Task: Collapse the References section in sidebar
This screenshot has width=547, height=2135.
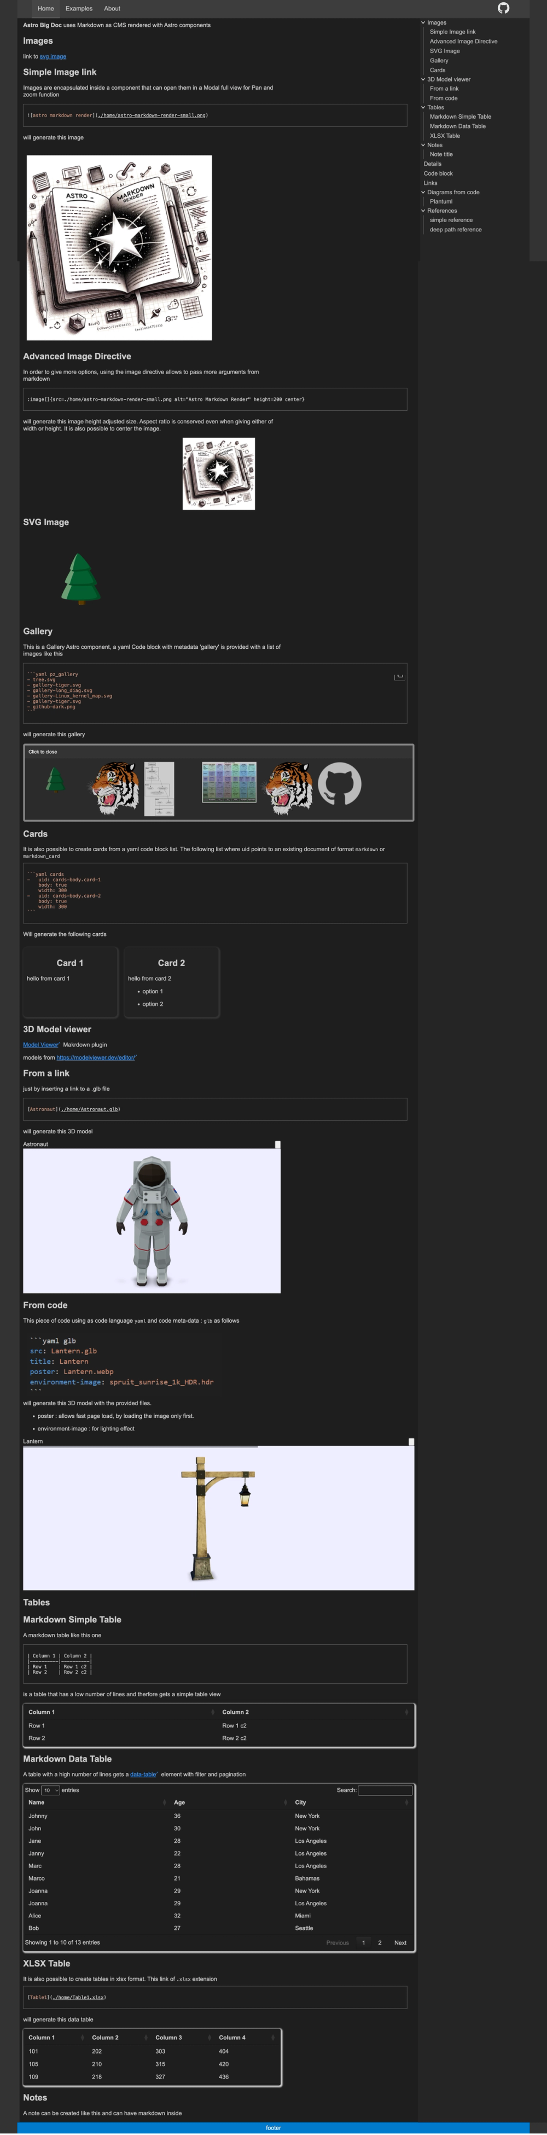Action: 423,211
